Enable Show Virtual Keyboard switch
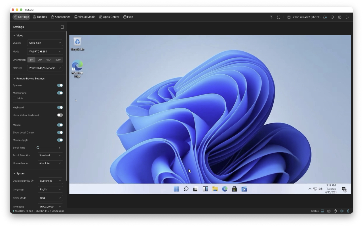Screen dimensions: 363x227 pos(60,115)
